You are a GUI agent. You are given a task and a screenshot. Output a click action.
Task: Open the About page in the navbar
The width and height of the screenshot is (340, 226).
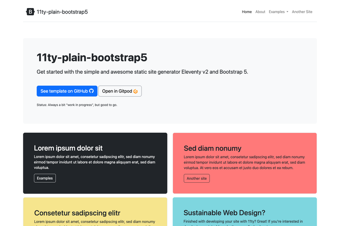point(260,12)
